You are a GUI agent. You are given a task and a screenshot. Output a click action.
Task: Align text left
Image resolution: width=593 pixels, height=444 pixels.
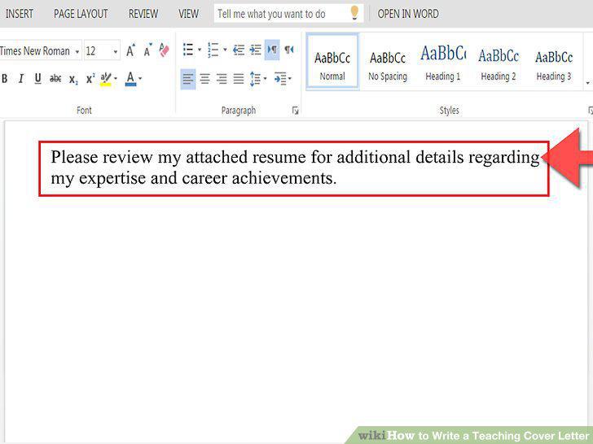click(188, 79)
